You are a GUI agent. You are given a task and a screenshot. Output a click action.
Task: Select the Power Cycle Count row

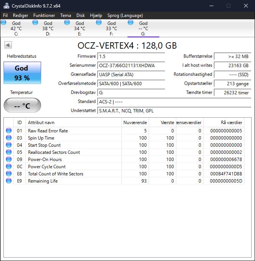(124, 166)
